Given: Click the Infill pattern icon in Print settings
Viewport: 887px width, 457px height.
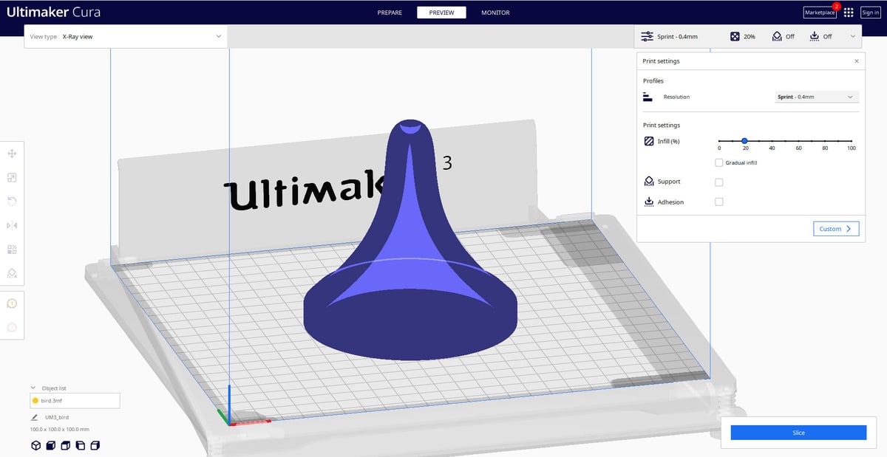Looking at the screenshot, I should pyautogui.click(x=648, y=140).
